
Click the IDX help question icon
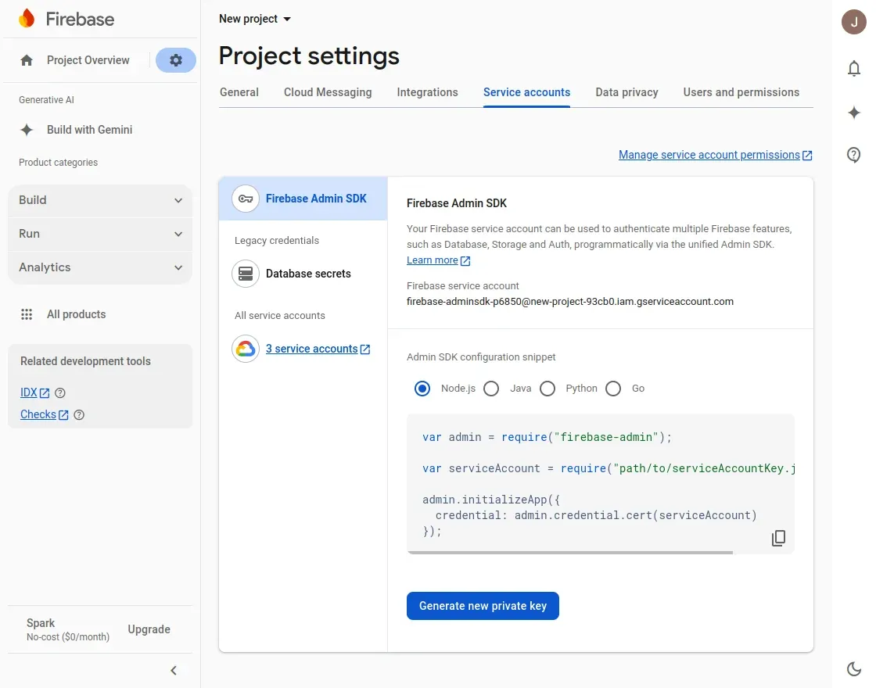click(60, 393)
